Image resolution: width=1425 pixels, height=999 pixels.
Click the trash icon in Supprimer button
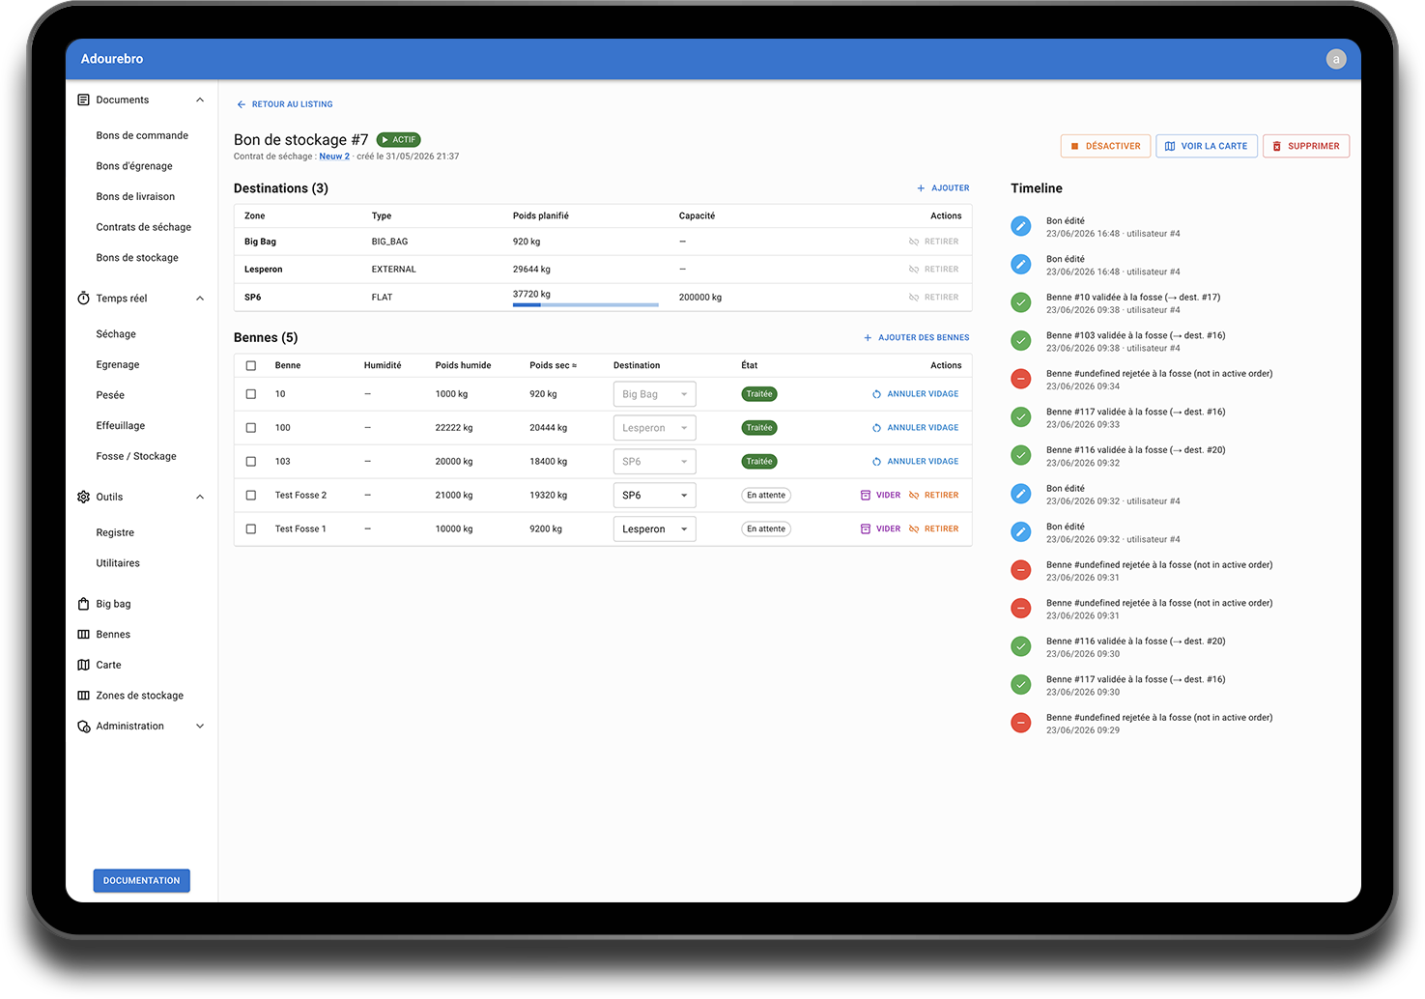click(1277, 147)
